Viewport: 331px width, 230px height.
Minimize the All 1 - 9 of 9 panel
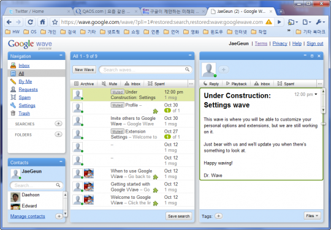point(190,56)
